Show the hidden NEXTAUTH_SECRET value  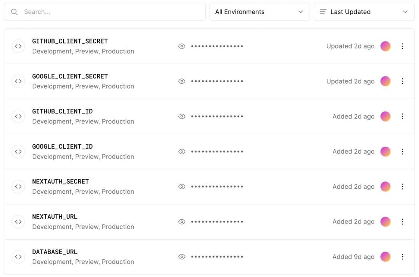tap(182, 186)
